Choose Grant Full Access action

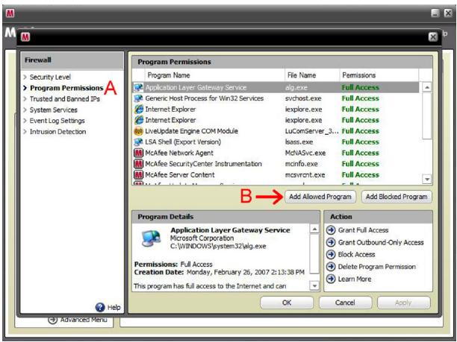tap(363, 230)
